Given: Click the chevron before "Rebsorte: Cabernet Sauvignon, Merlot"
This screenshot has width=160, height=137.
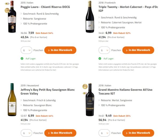Looking at the screenshot, I should pos(99,23).
